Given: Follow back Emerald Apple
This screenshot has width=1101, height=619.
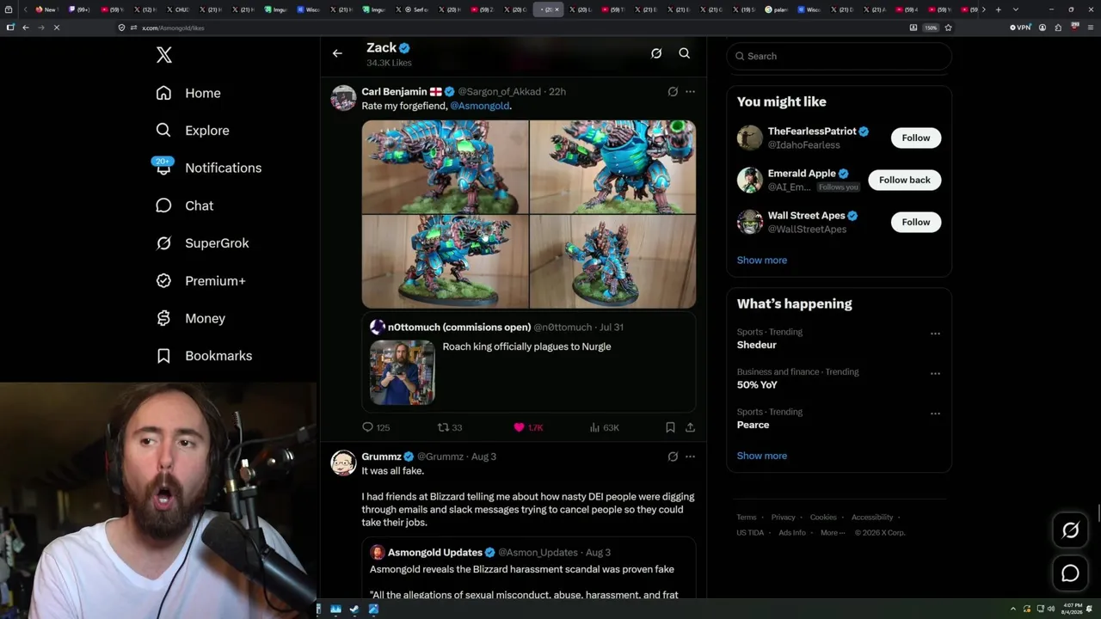Looking at the screenshot, I should [x=905, y=180].
